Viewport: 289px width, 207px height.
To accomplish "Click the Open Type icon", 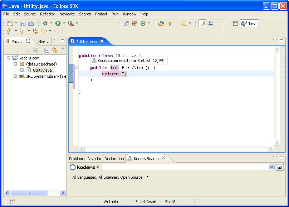I will pos(161,23).
